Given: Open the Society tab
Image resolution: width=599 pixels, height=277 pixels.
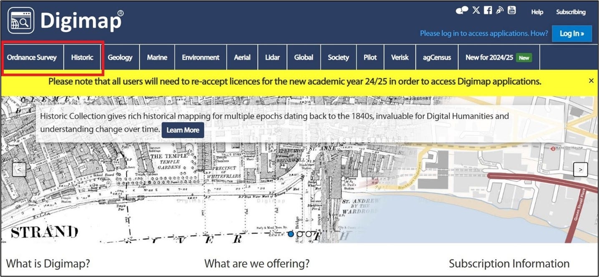Looking at the screenshot, I should coord(338,57).
